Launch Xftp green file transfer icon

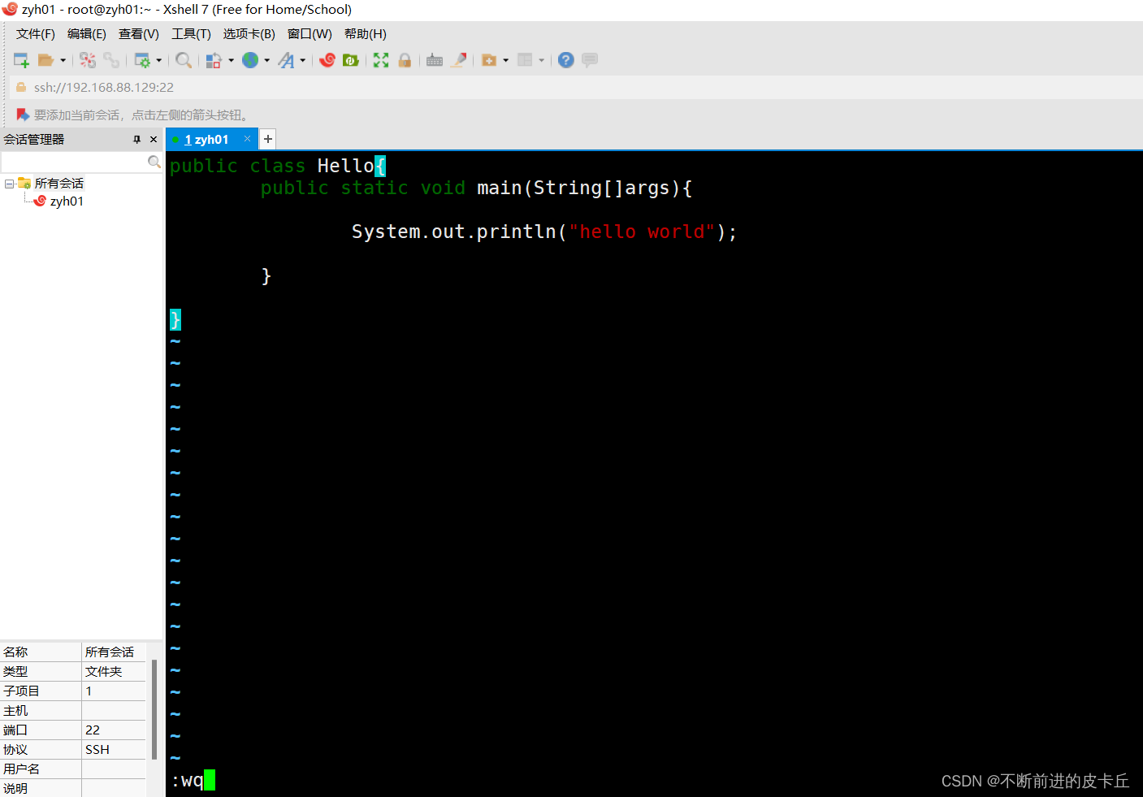[x=351, y=60]
